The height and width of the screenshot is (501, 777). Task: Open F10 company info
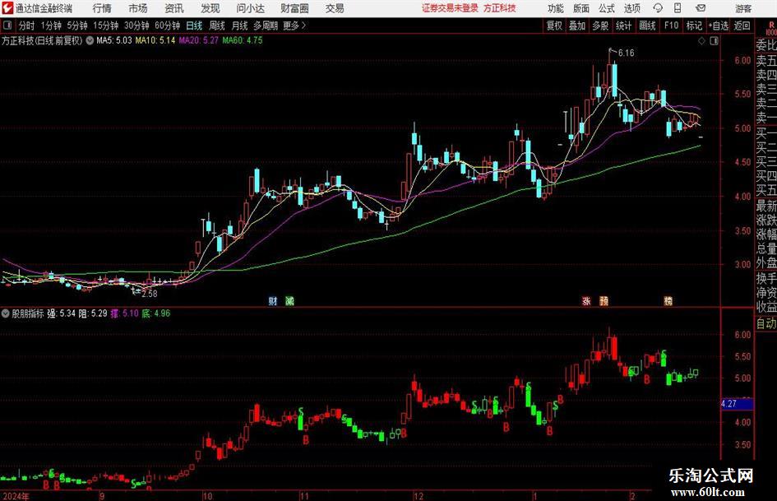[x=671, y=26]
